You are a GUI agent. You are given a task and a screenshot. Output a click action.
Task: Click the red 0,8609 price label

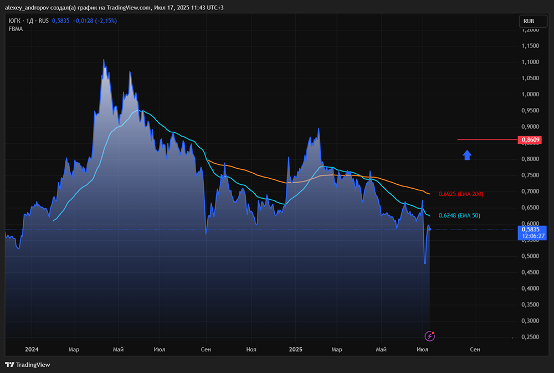pyautogui.click(x=530, y=140)
